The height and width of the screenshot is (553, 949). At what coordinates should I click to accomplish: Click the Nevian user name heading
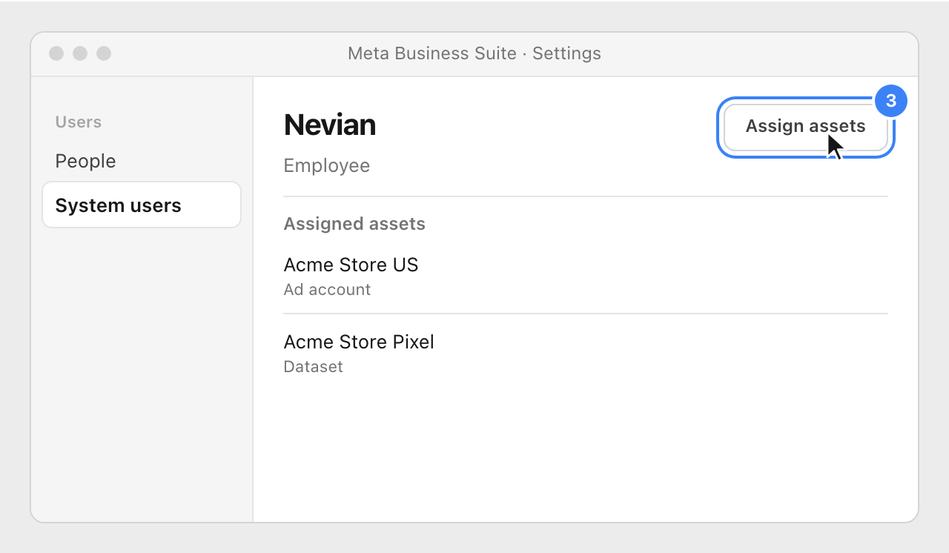[330, 125]
